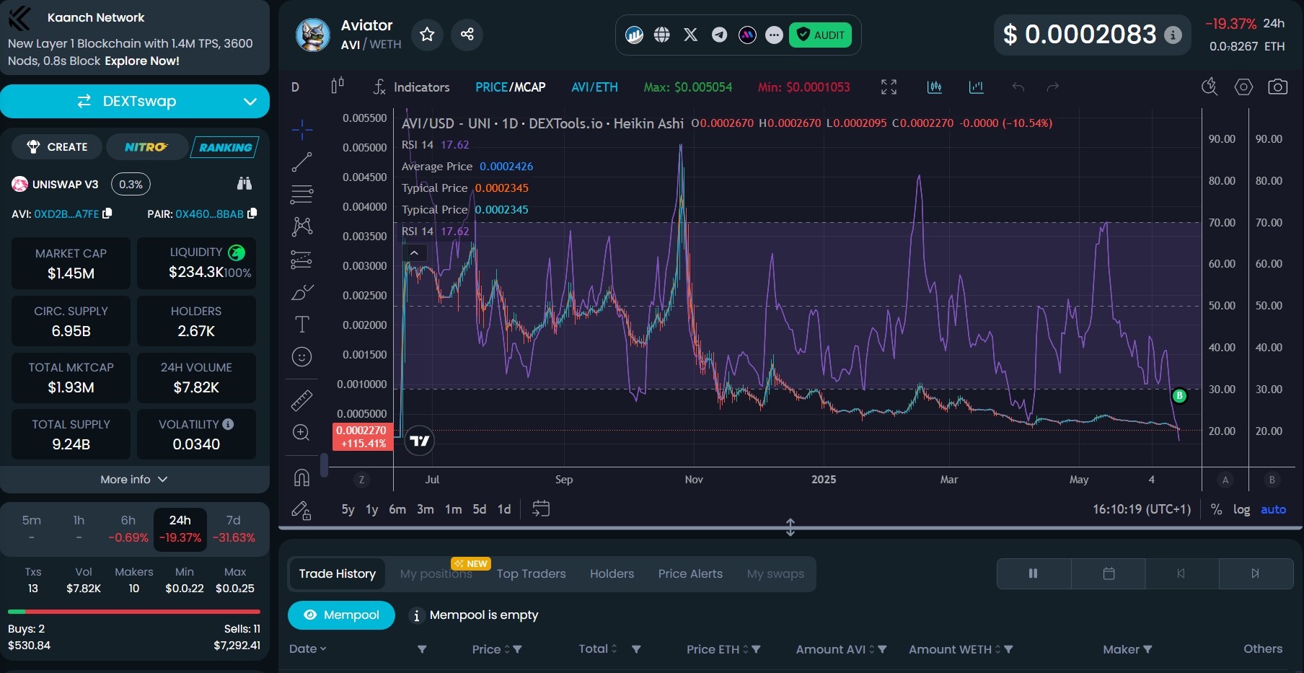The image size is (1304, 673).
Task: Click the binoculars icon near Uniswap V3
Action: (x=244, y=184)
